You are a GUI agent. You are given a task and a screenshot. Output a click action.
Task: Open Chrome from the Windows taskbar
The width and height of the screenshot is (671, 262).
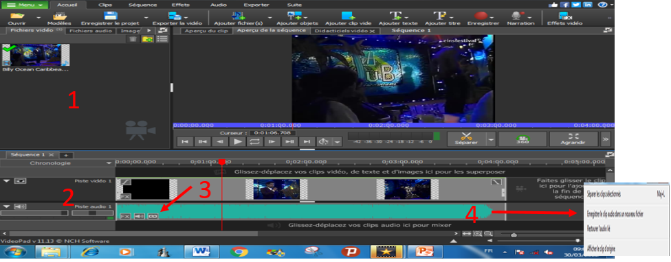pyautogui.click(x=239, y=252)
